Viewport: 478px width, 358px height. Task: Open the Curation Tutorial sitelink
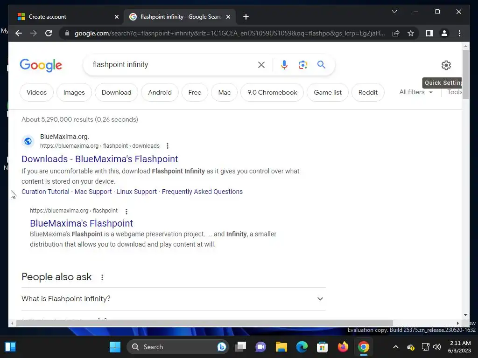pos(45,192)
